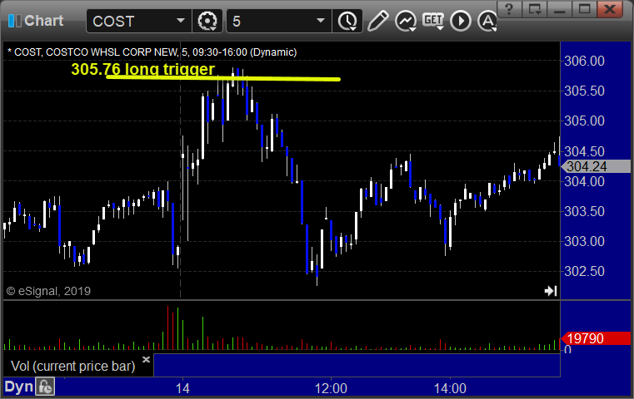Click the 302.50 price axis label

pos(584,271)
